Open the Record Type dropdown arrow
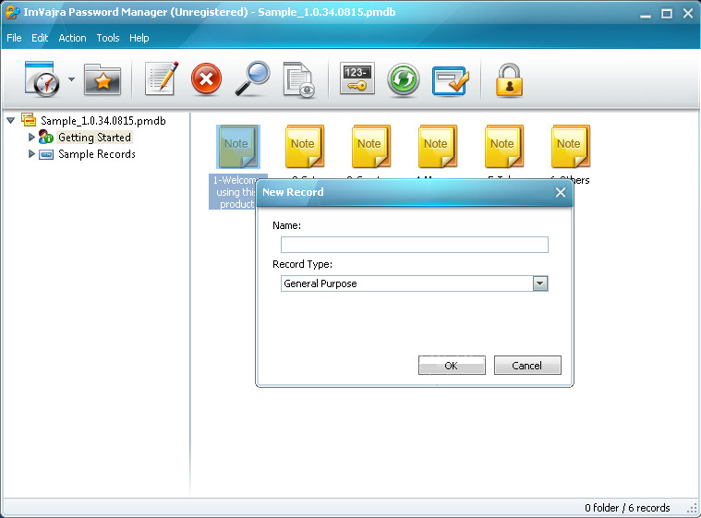Screen dimensions: 701x518 540,283
